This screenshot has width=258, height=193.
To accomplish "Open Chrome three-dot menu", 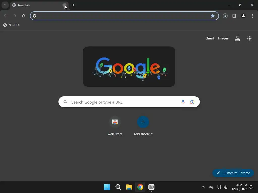I will click(x=252, y=16).
